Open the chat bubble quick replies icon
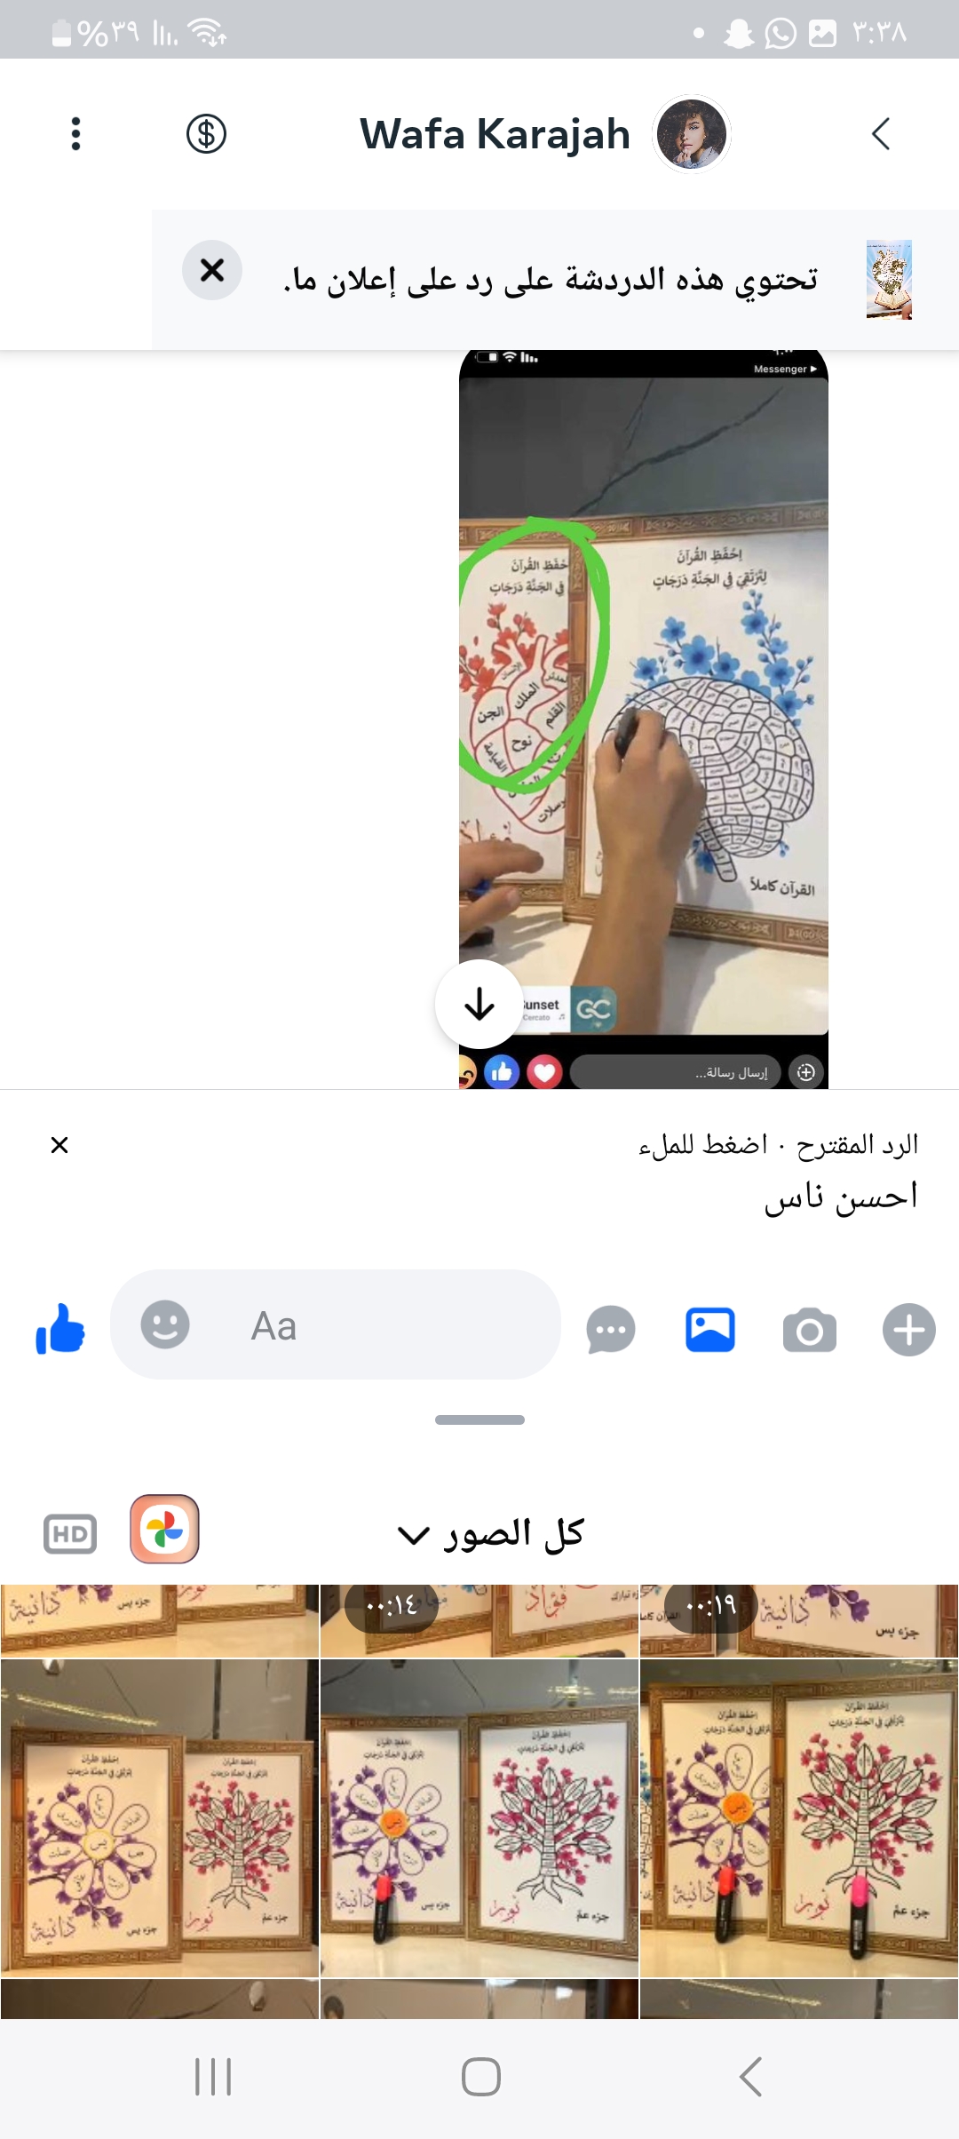 pos(611,1330)
